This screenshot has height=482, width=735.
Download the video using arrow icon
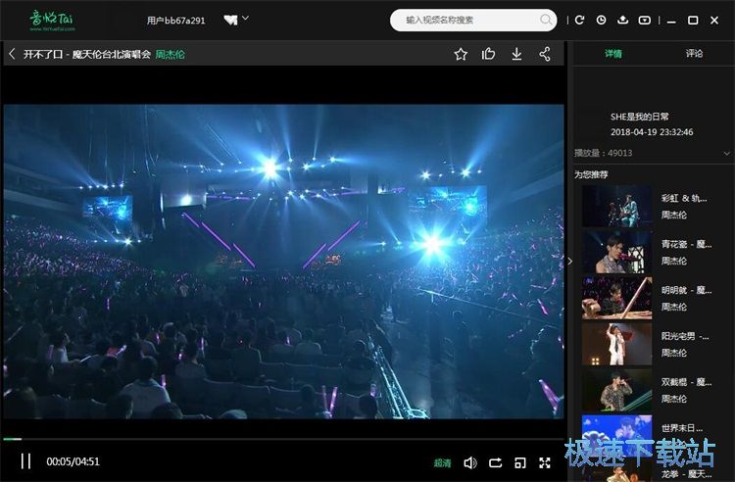tap(516, 54)
